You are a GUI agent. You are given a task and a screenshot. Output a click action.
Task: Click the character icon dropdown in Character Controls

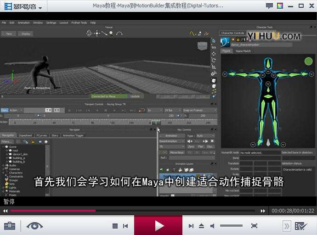[225, 42]
